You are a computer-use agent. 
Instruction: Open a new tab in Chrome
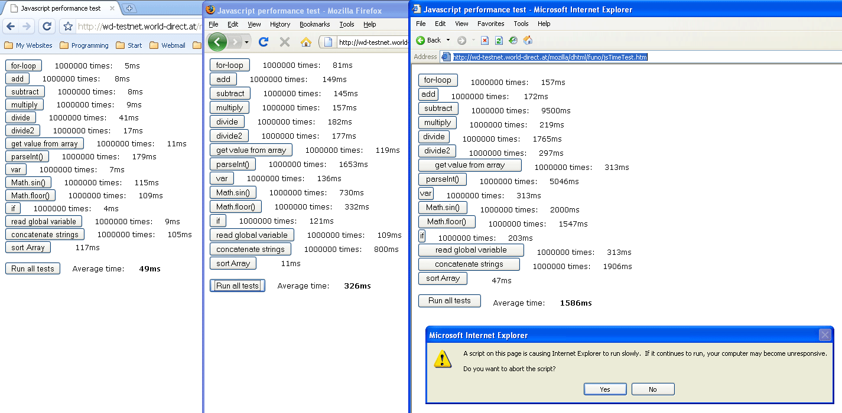(129, 8)
